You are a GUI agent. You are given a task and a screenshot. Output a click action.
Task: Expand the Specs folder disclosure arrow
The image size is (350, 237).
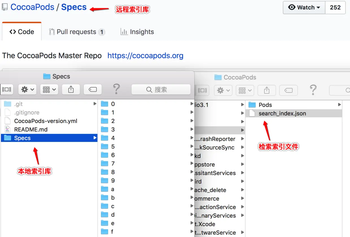[95, 138]
